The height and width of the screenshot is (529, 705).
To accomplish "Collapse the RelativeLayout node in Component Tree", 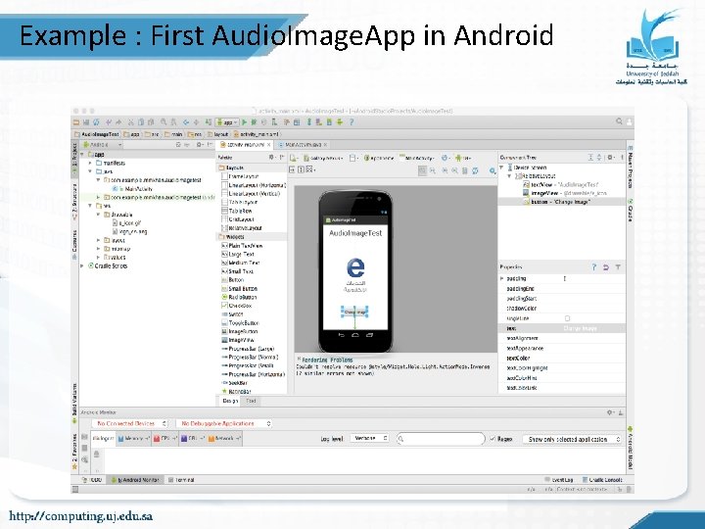I will point(509,176).
